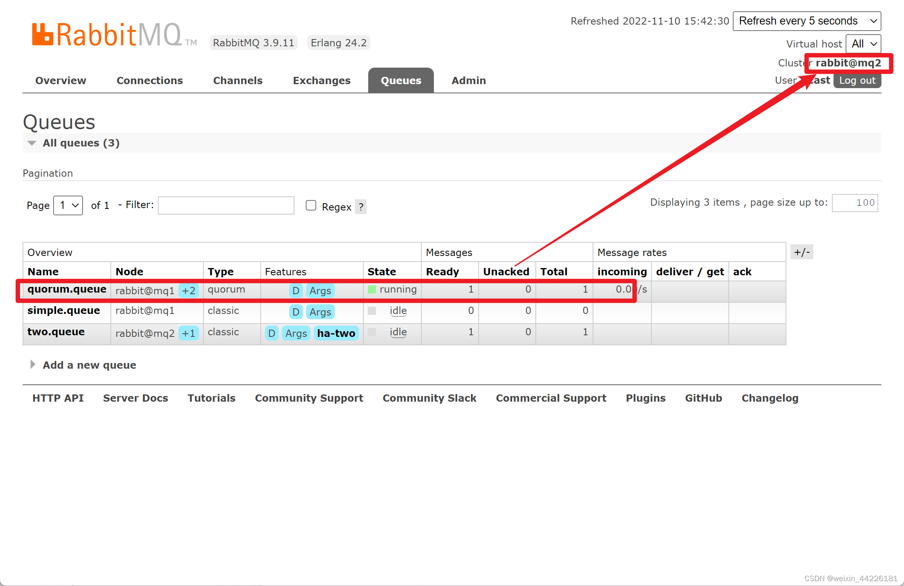Open the quorum.queue details link
The width and height of the screenshot is (904, 586).
pos(67,289)
